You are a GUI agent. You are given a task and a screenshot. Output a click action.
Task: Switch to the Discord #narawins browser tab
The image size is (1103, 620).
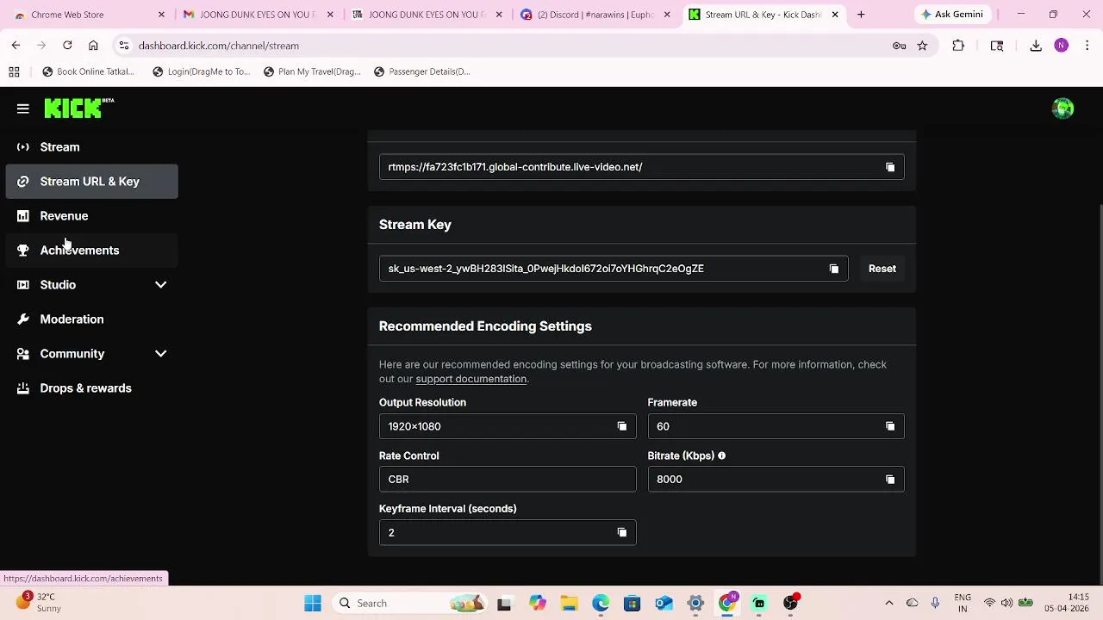point(595,15)
